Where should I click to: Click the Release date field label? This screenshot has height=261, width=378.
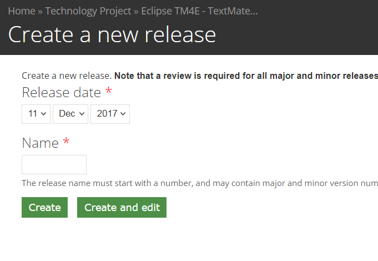[61, 92]
